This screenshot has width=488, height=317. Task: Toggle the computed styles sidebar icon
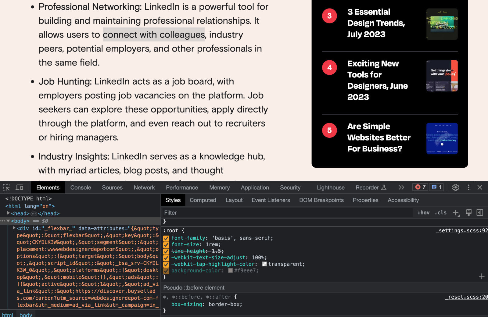(480, 213)
